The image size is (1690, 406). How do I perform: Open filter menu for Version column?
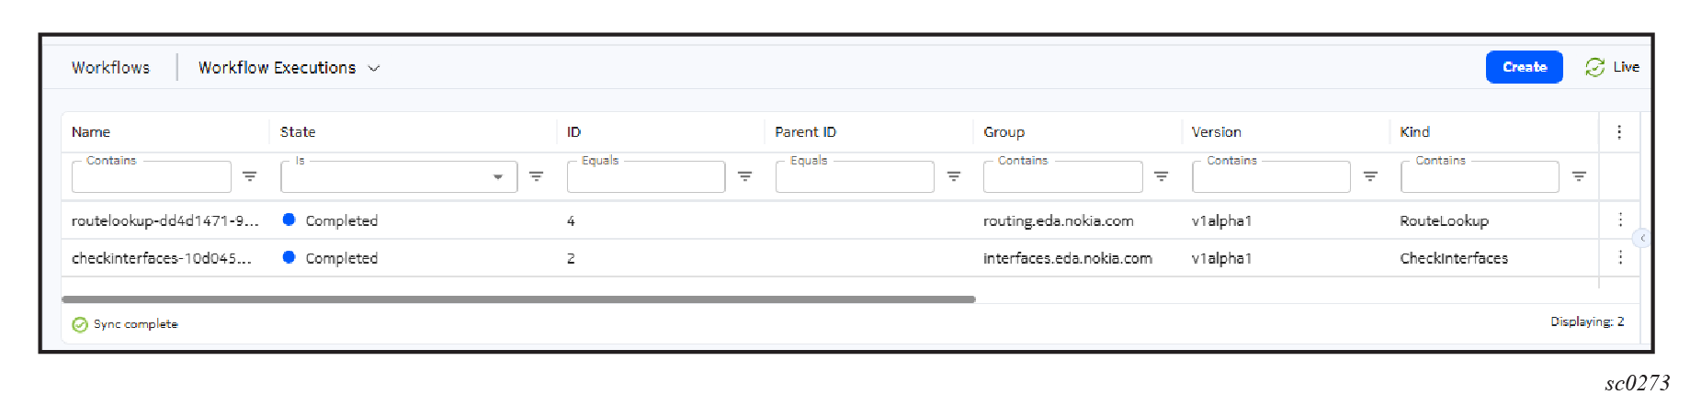click(1370, 176)
